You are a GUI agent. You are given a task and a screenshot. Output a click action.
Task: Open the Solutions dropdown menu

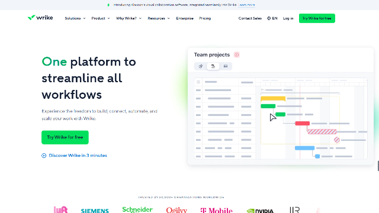[x=75, y=18]
